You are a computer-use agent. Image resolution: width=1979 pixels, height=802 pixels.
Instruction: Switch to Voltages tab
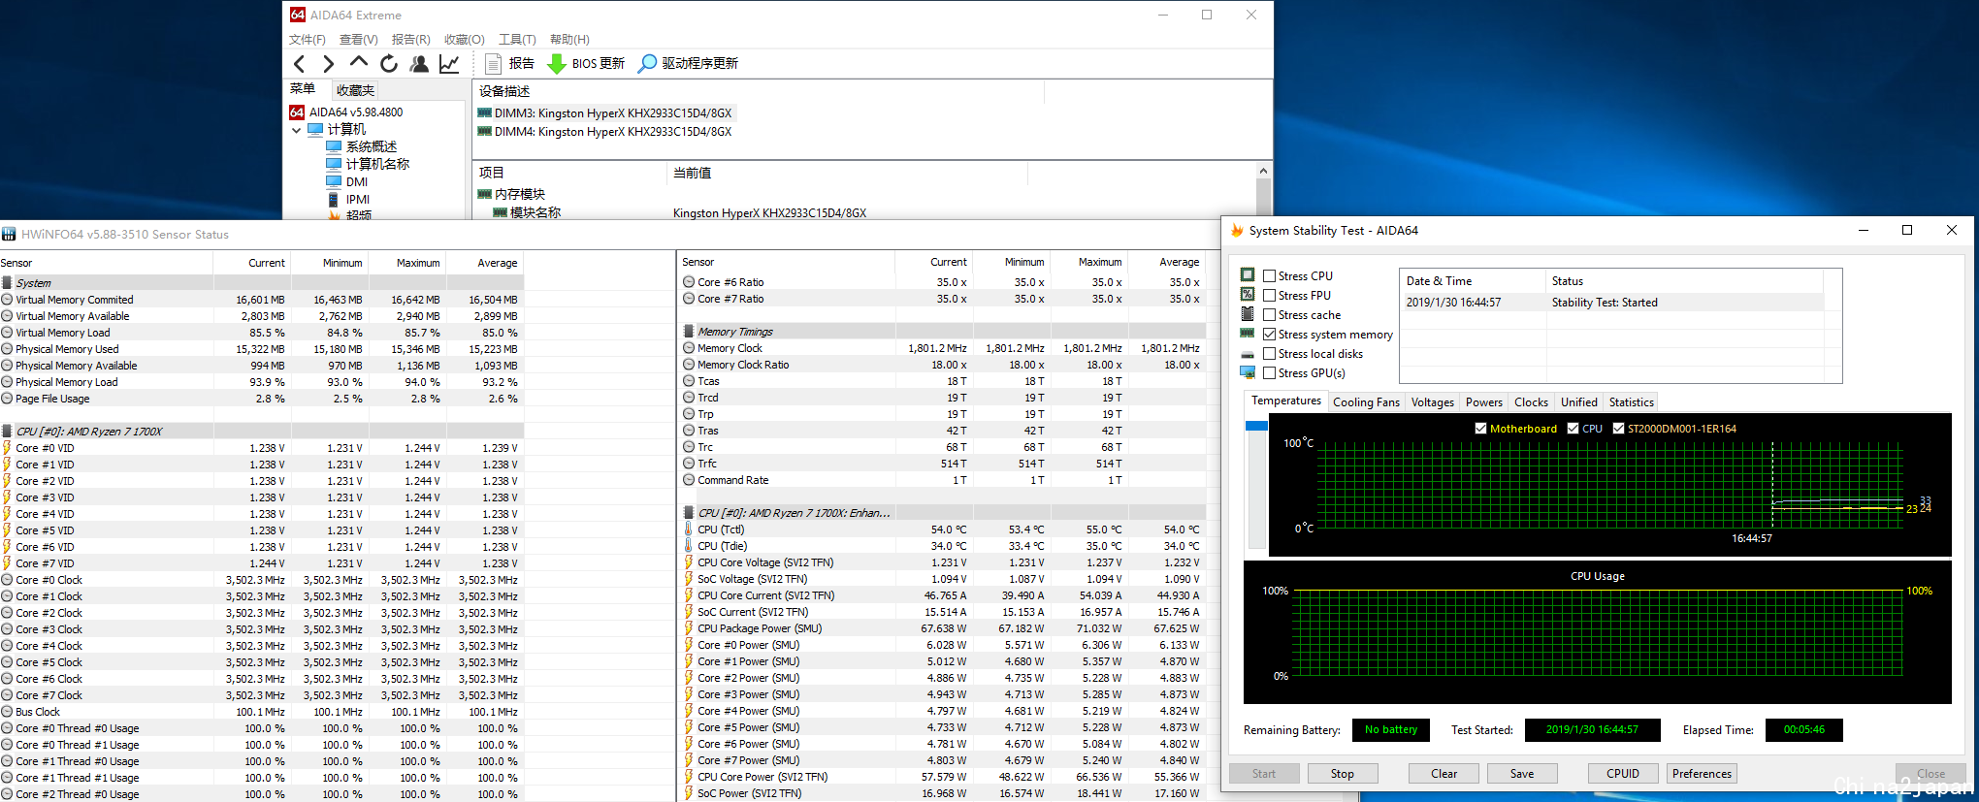coord(1432,402)
